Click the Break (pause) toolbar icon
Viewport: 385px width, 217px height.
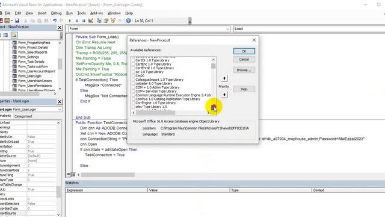pyautogui.click(x=77, y=21)
